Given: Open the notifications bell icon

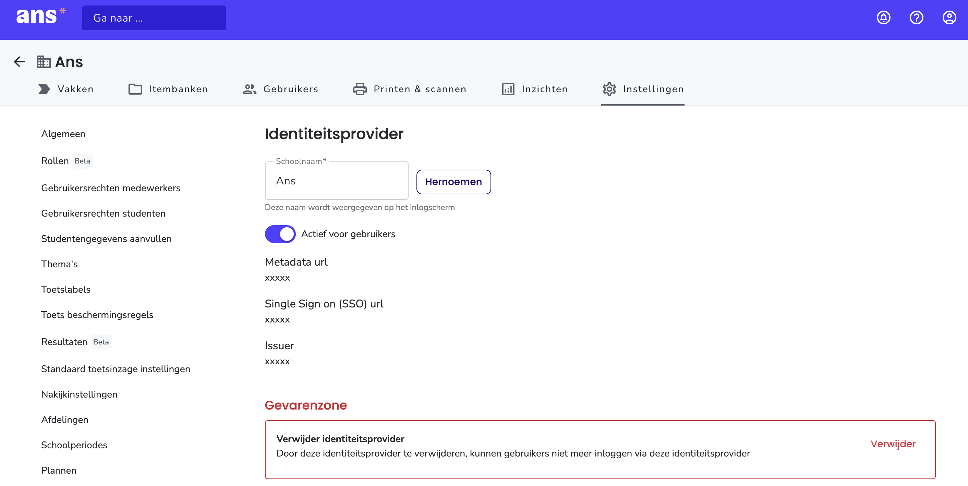Looking at the screenshot, I should [x=883, y=18].
